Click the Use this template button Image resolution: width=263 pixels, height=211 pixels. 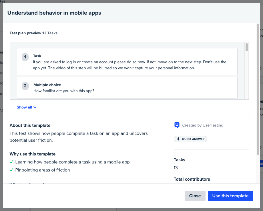click(x=230, y=196)
